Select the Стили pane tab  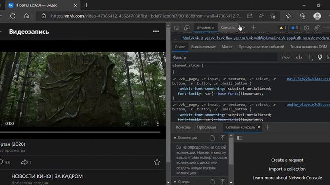[180, 47]
